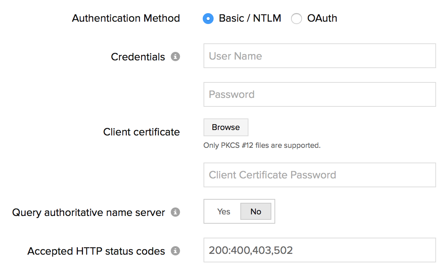
Task: Choose the OAuth radio button circle
Action: click(x=297, y=19)
